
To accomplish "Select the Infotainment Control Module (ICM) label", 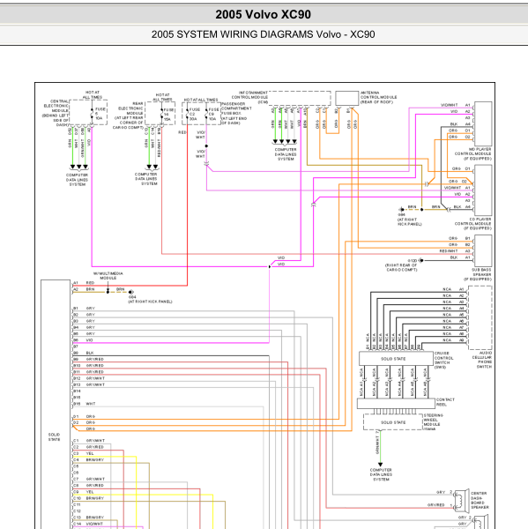I will pyautogui.click(x=249, y=97).
